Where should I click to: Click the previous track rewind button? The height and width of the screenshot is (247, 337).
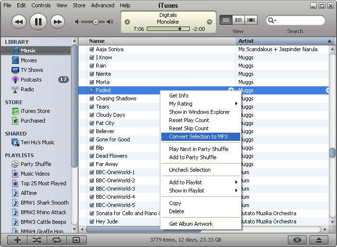coord(19,22)
